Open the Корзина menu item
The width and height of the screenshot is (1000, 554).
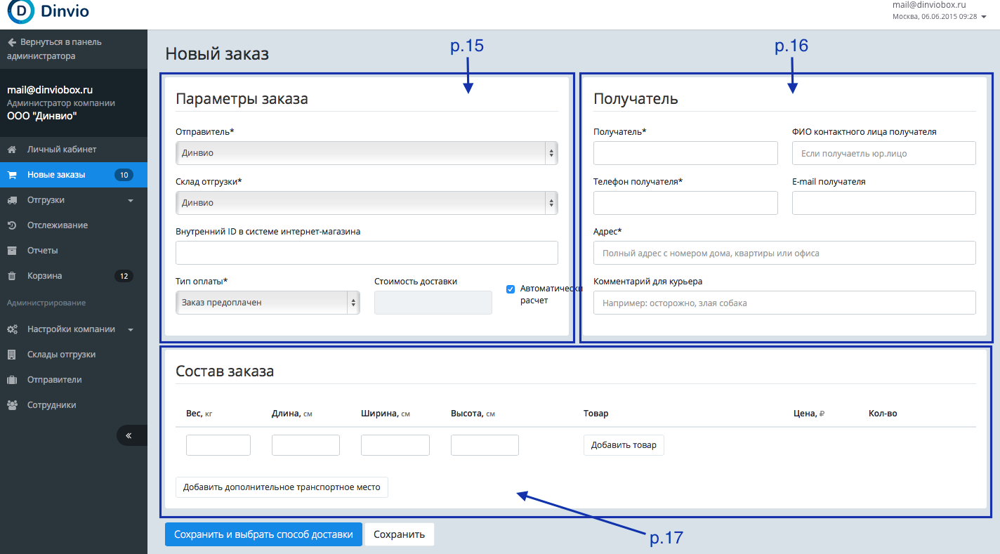click(74, 276)
